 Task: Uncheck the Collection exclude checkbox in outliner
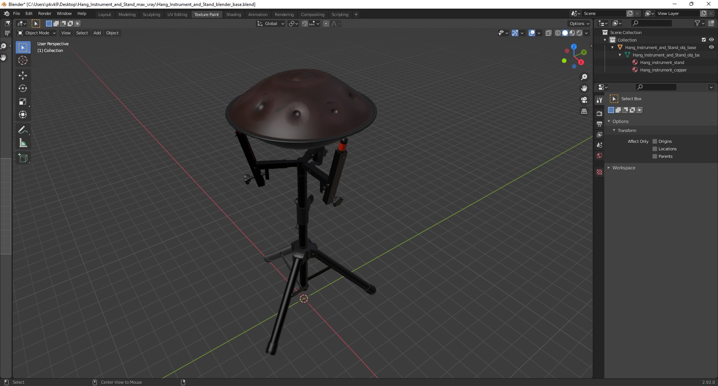704,40
